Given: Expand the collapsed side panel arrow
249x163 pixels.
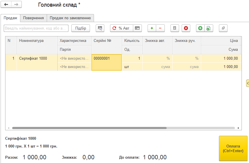Looking at the screenshot, I should (248, 83).
